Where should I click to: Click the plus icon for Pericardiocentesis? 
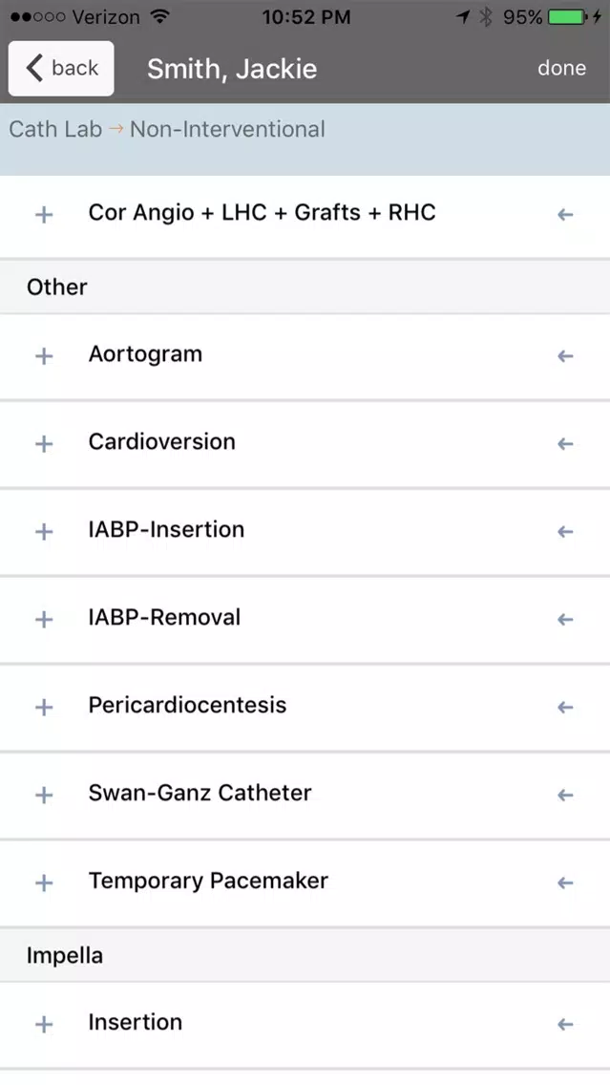point(44,707)
